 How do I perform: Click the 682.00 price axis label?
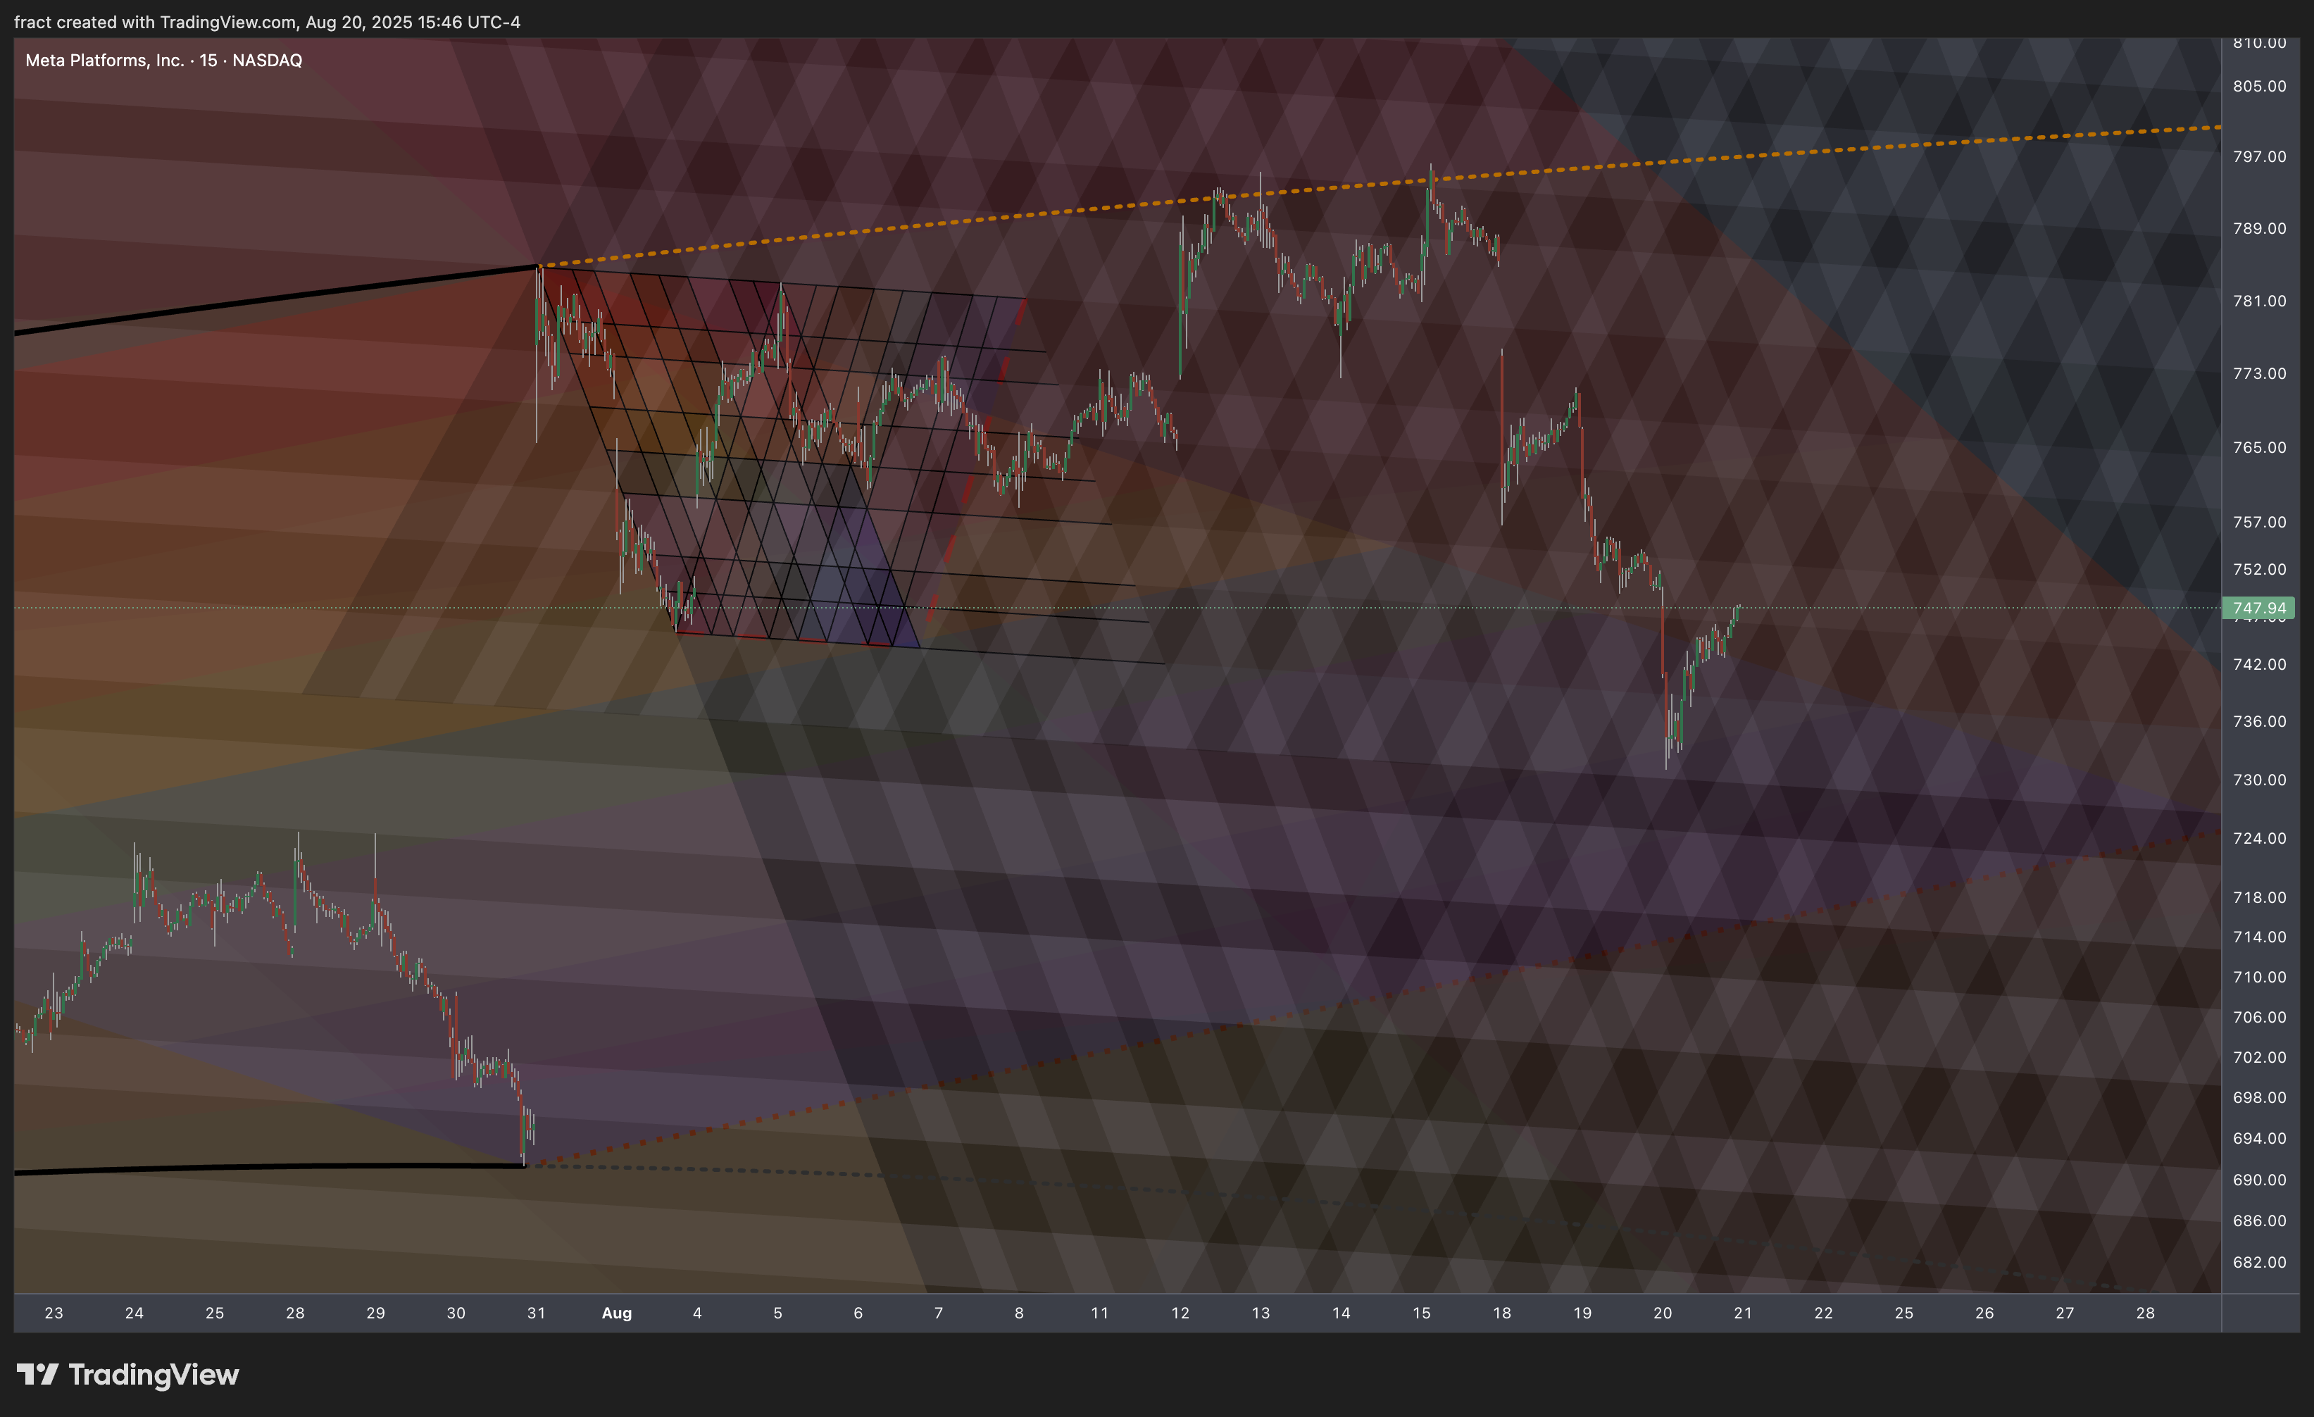[2260, 1262]
